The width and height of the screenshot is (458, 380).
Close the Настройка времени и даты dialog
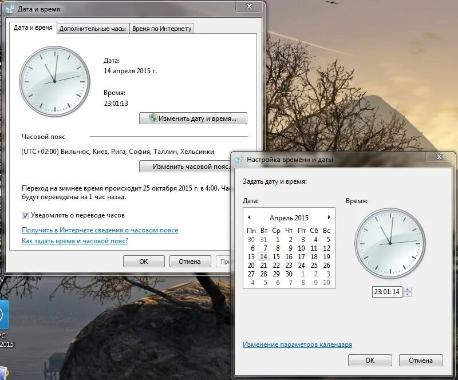(x=439, y=157)
